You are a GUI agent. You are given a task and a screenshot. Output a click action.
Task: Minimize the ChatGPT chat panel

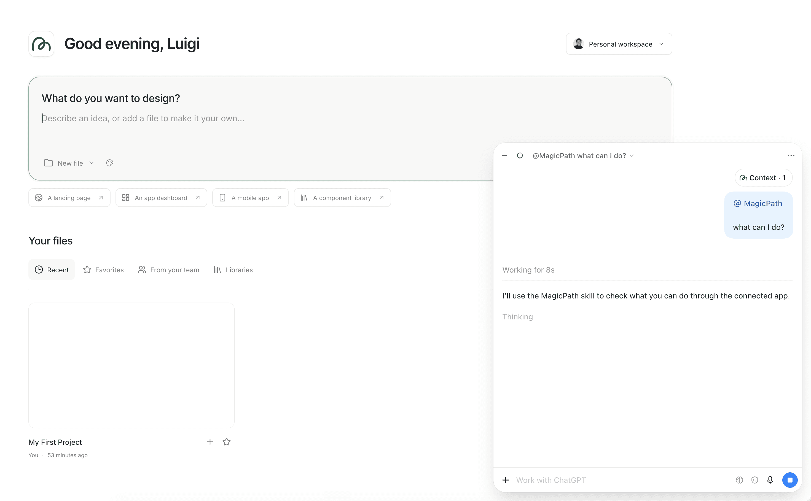coord(504,156)
